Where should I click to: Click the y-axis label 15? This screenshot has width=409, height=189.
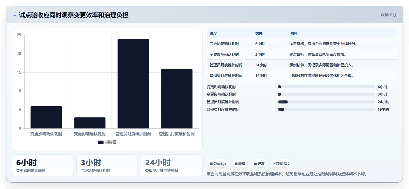[x=19, y=72]
